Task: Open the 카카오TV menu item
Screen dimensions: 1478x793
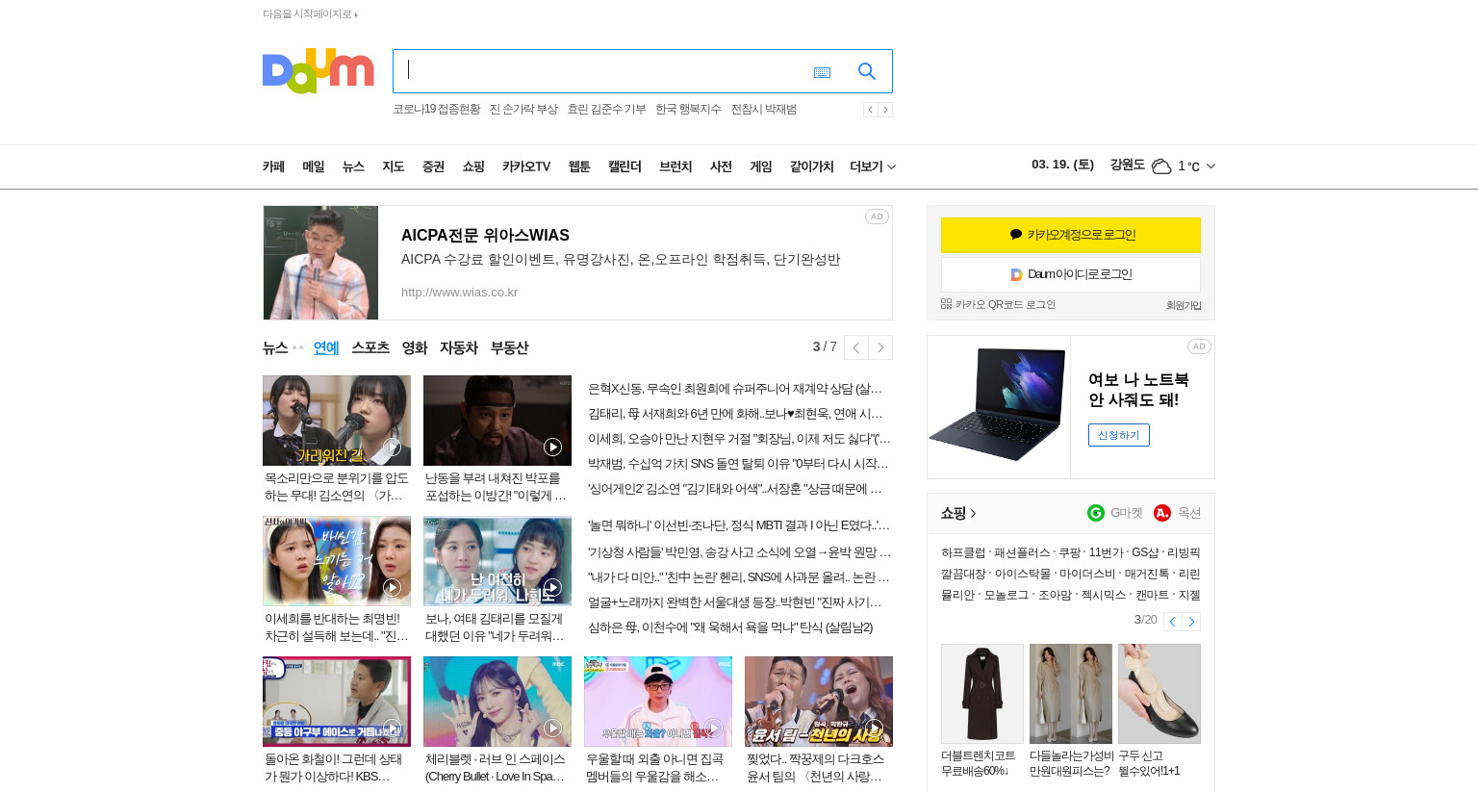Action: [x=526, y=166]
